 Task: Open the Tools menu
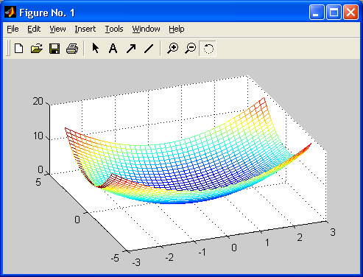point(114,29)
